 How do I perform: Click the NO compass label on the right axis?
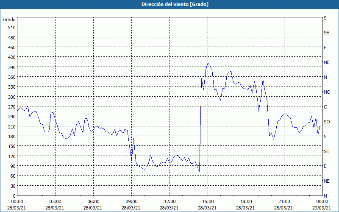[x=327, y=92]
